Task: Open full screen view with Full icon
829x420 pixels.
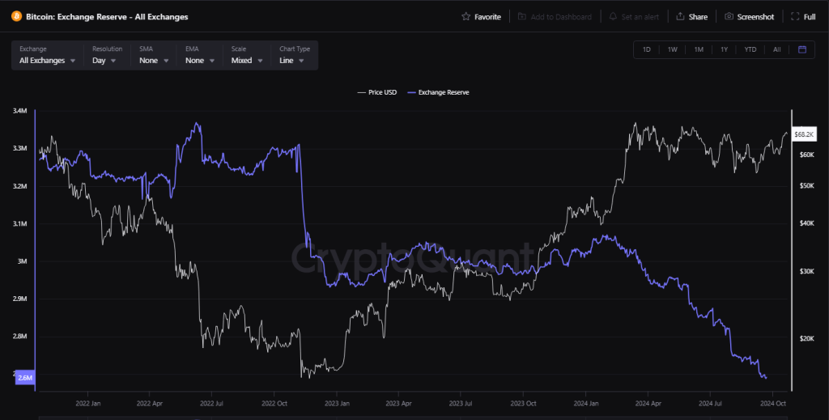Action: point(797,16)
